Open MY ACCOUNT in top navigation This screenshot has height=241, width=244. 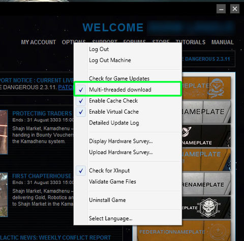39,42
